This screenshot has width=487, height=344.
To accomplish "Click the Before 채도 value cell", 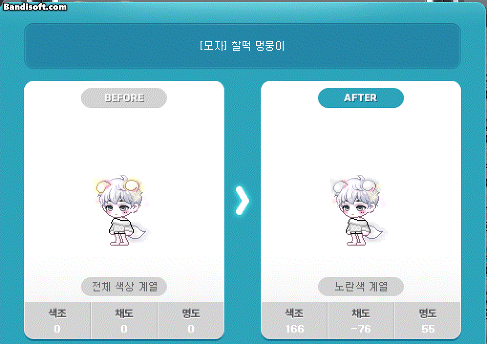I will coord(124,321).
